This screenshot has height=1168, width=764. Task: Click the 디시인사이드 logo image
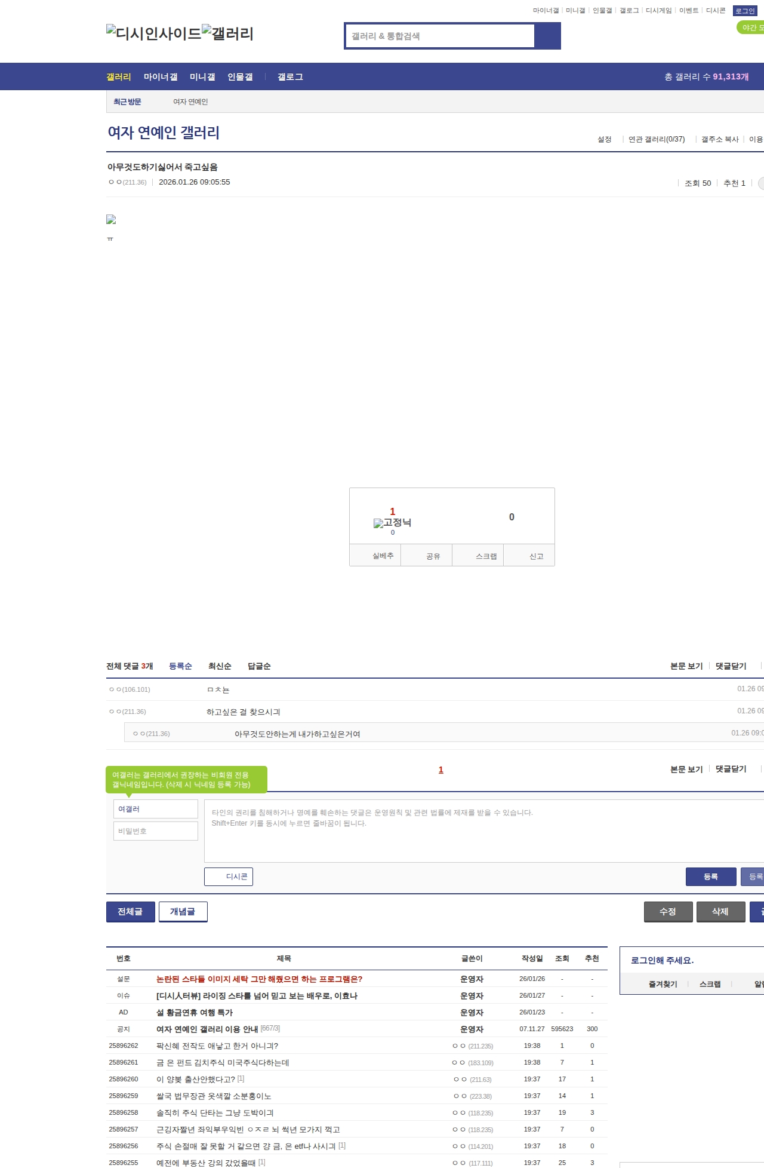[x=154, y=33]
